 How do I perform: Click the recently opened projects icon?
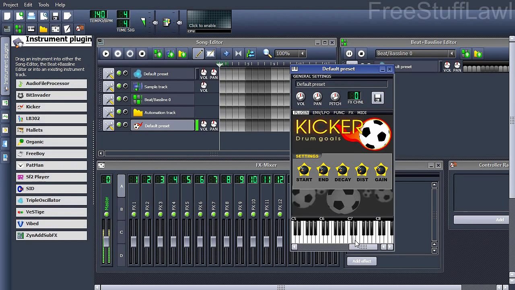point(43,16)
